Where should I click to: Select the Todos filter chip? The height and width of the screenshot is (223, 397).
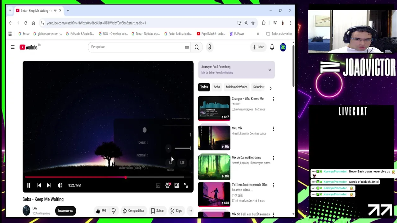tap(204, 87)
